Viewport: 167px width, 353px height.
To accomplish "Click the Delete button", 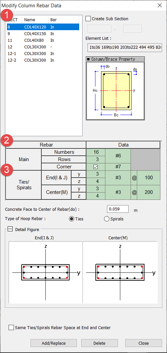I will point(99,343).
